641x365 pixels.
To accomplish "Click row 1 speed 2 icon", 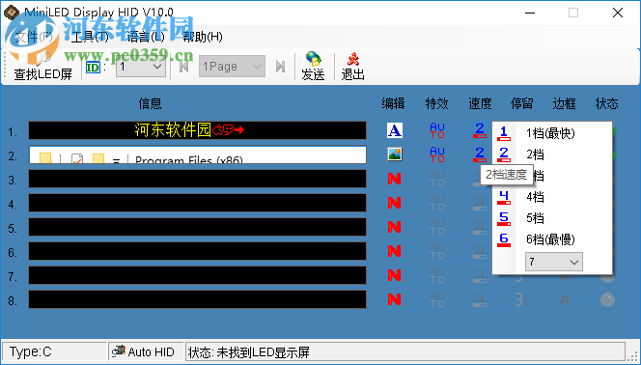I will click(x=480, y=130).
